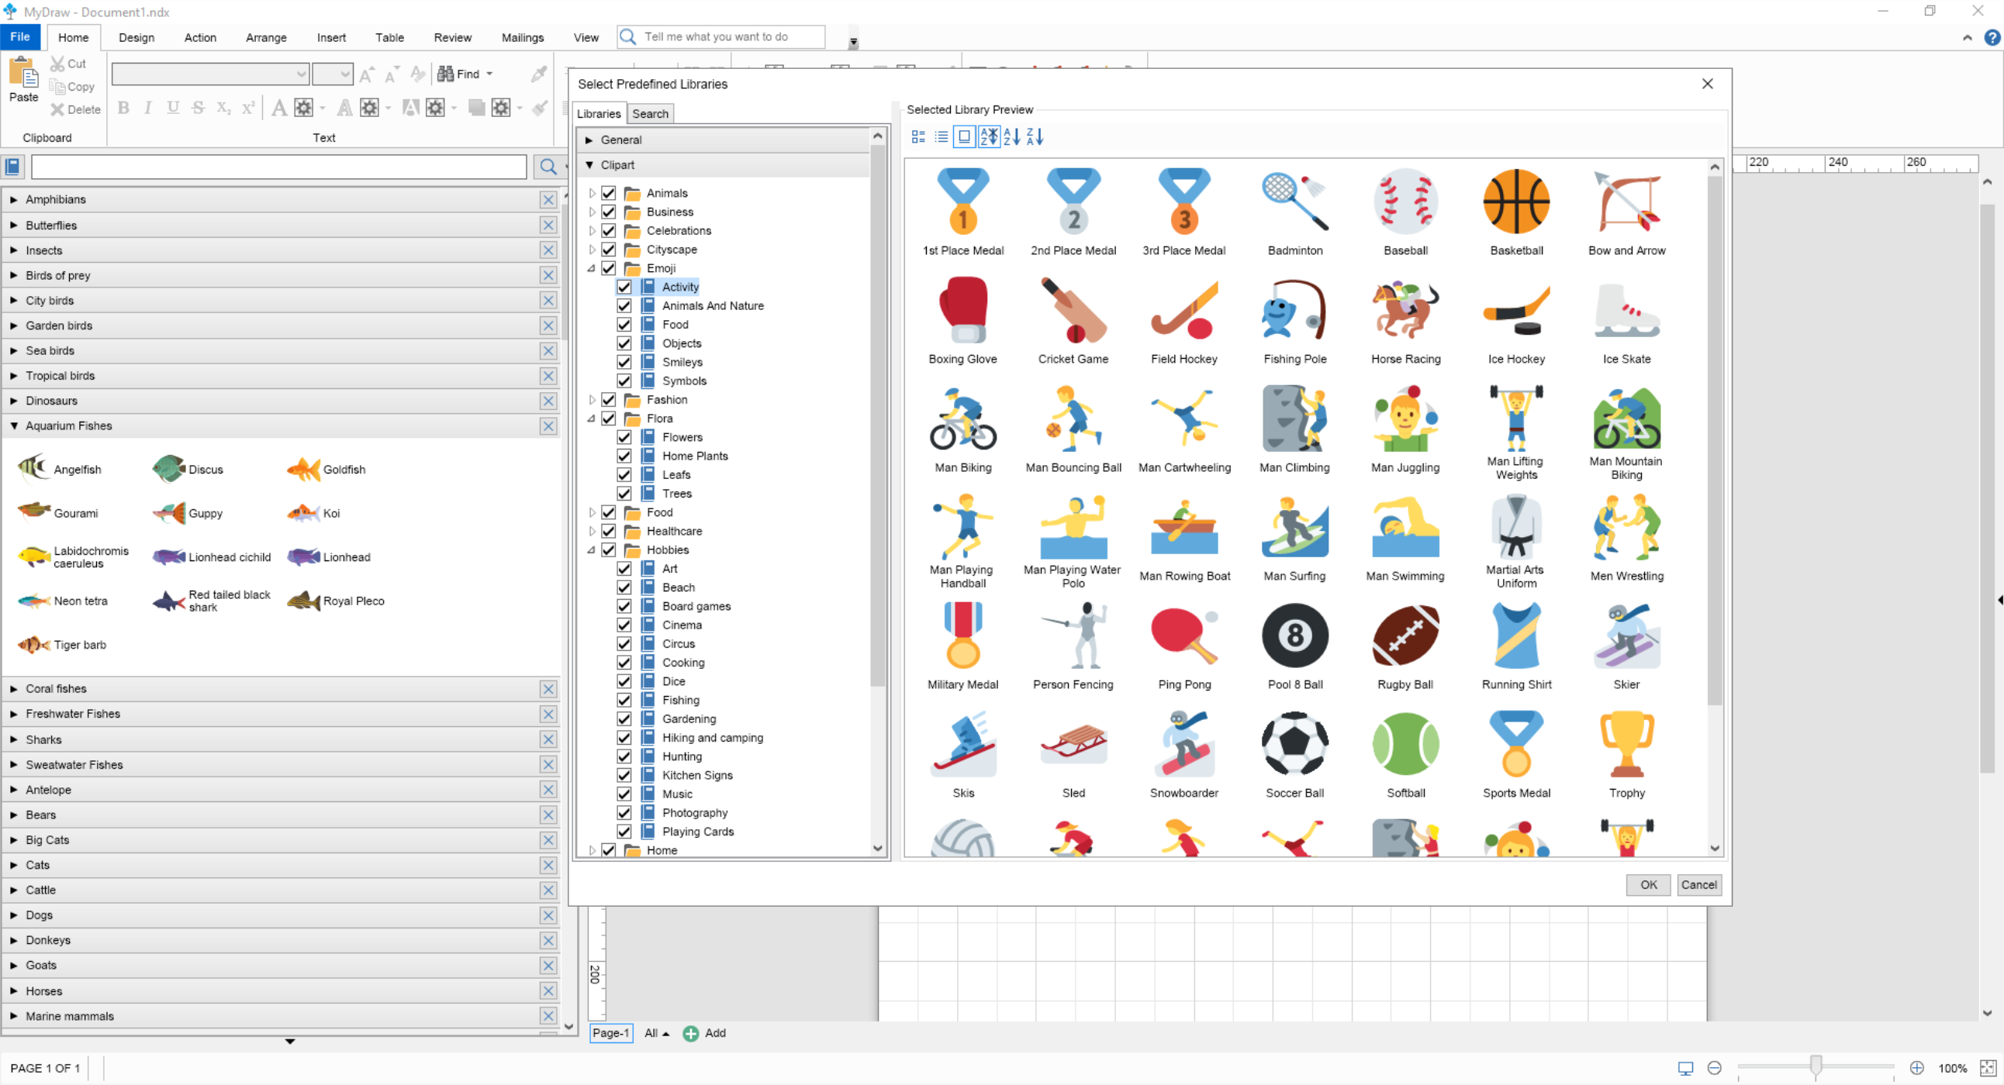This screenshot has height=1085, width=2004.
Task: Switch to the Search tab
Action: click(651, 113)
